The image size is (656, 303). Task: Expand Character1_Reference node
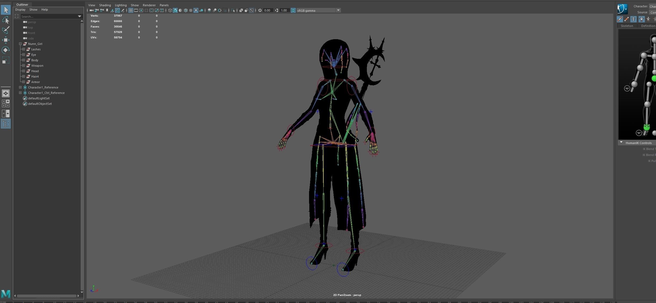coord(20,87)
